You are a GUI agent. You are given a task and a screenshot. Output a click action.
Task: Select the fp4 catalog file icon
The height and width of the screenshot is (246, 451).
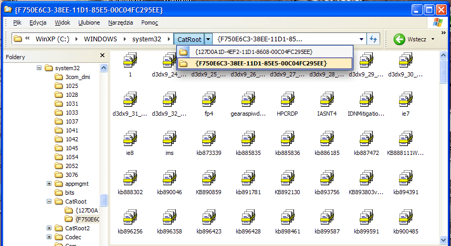tap(208, 99)
